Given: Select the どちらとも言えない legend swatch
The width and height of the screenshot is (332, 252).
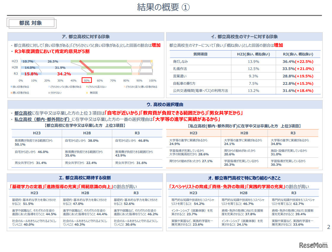Looking at the screenshot, I should 86,86.
